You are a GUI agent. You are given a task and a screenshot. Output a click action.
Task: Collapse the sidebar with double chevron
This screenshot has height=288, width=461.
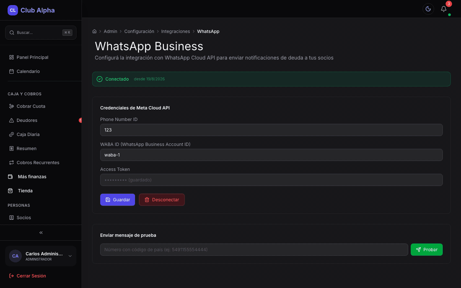coord(41,232)
